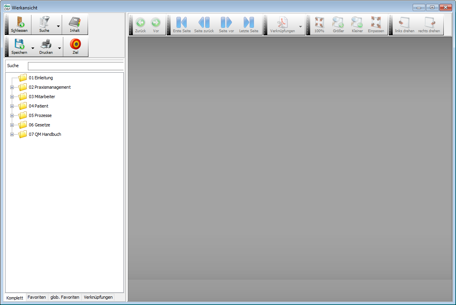This screenshot has width=456, height=305.
Task: Fit page using Einpassen
Action: [x=376, y=22]
